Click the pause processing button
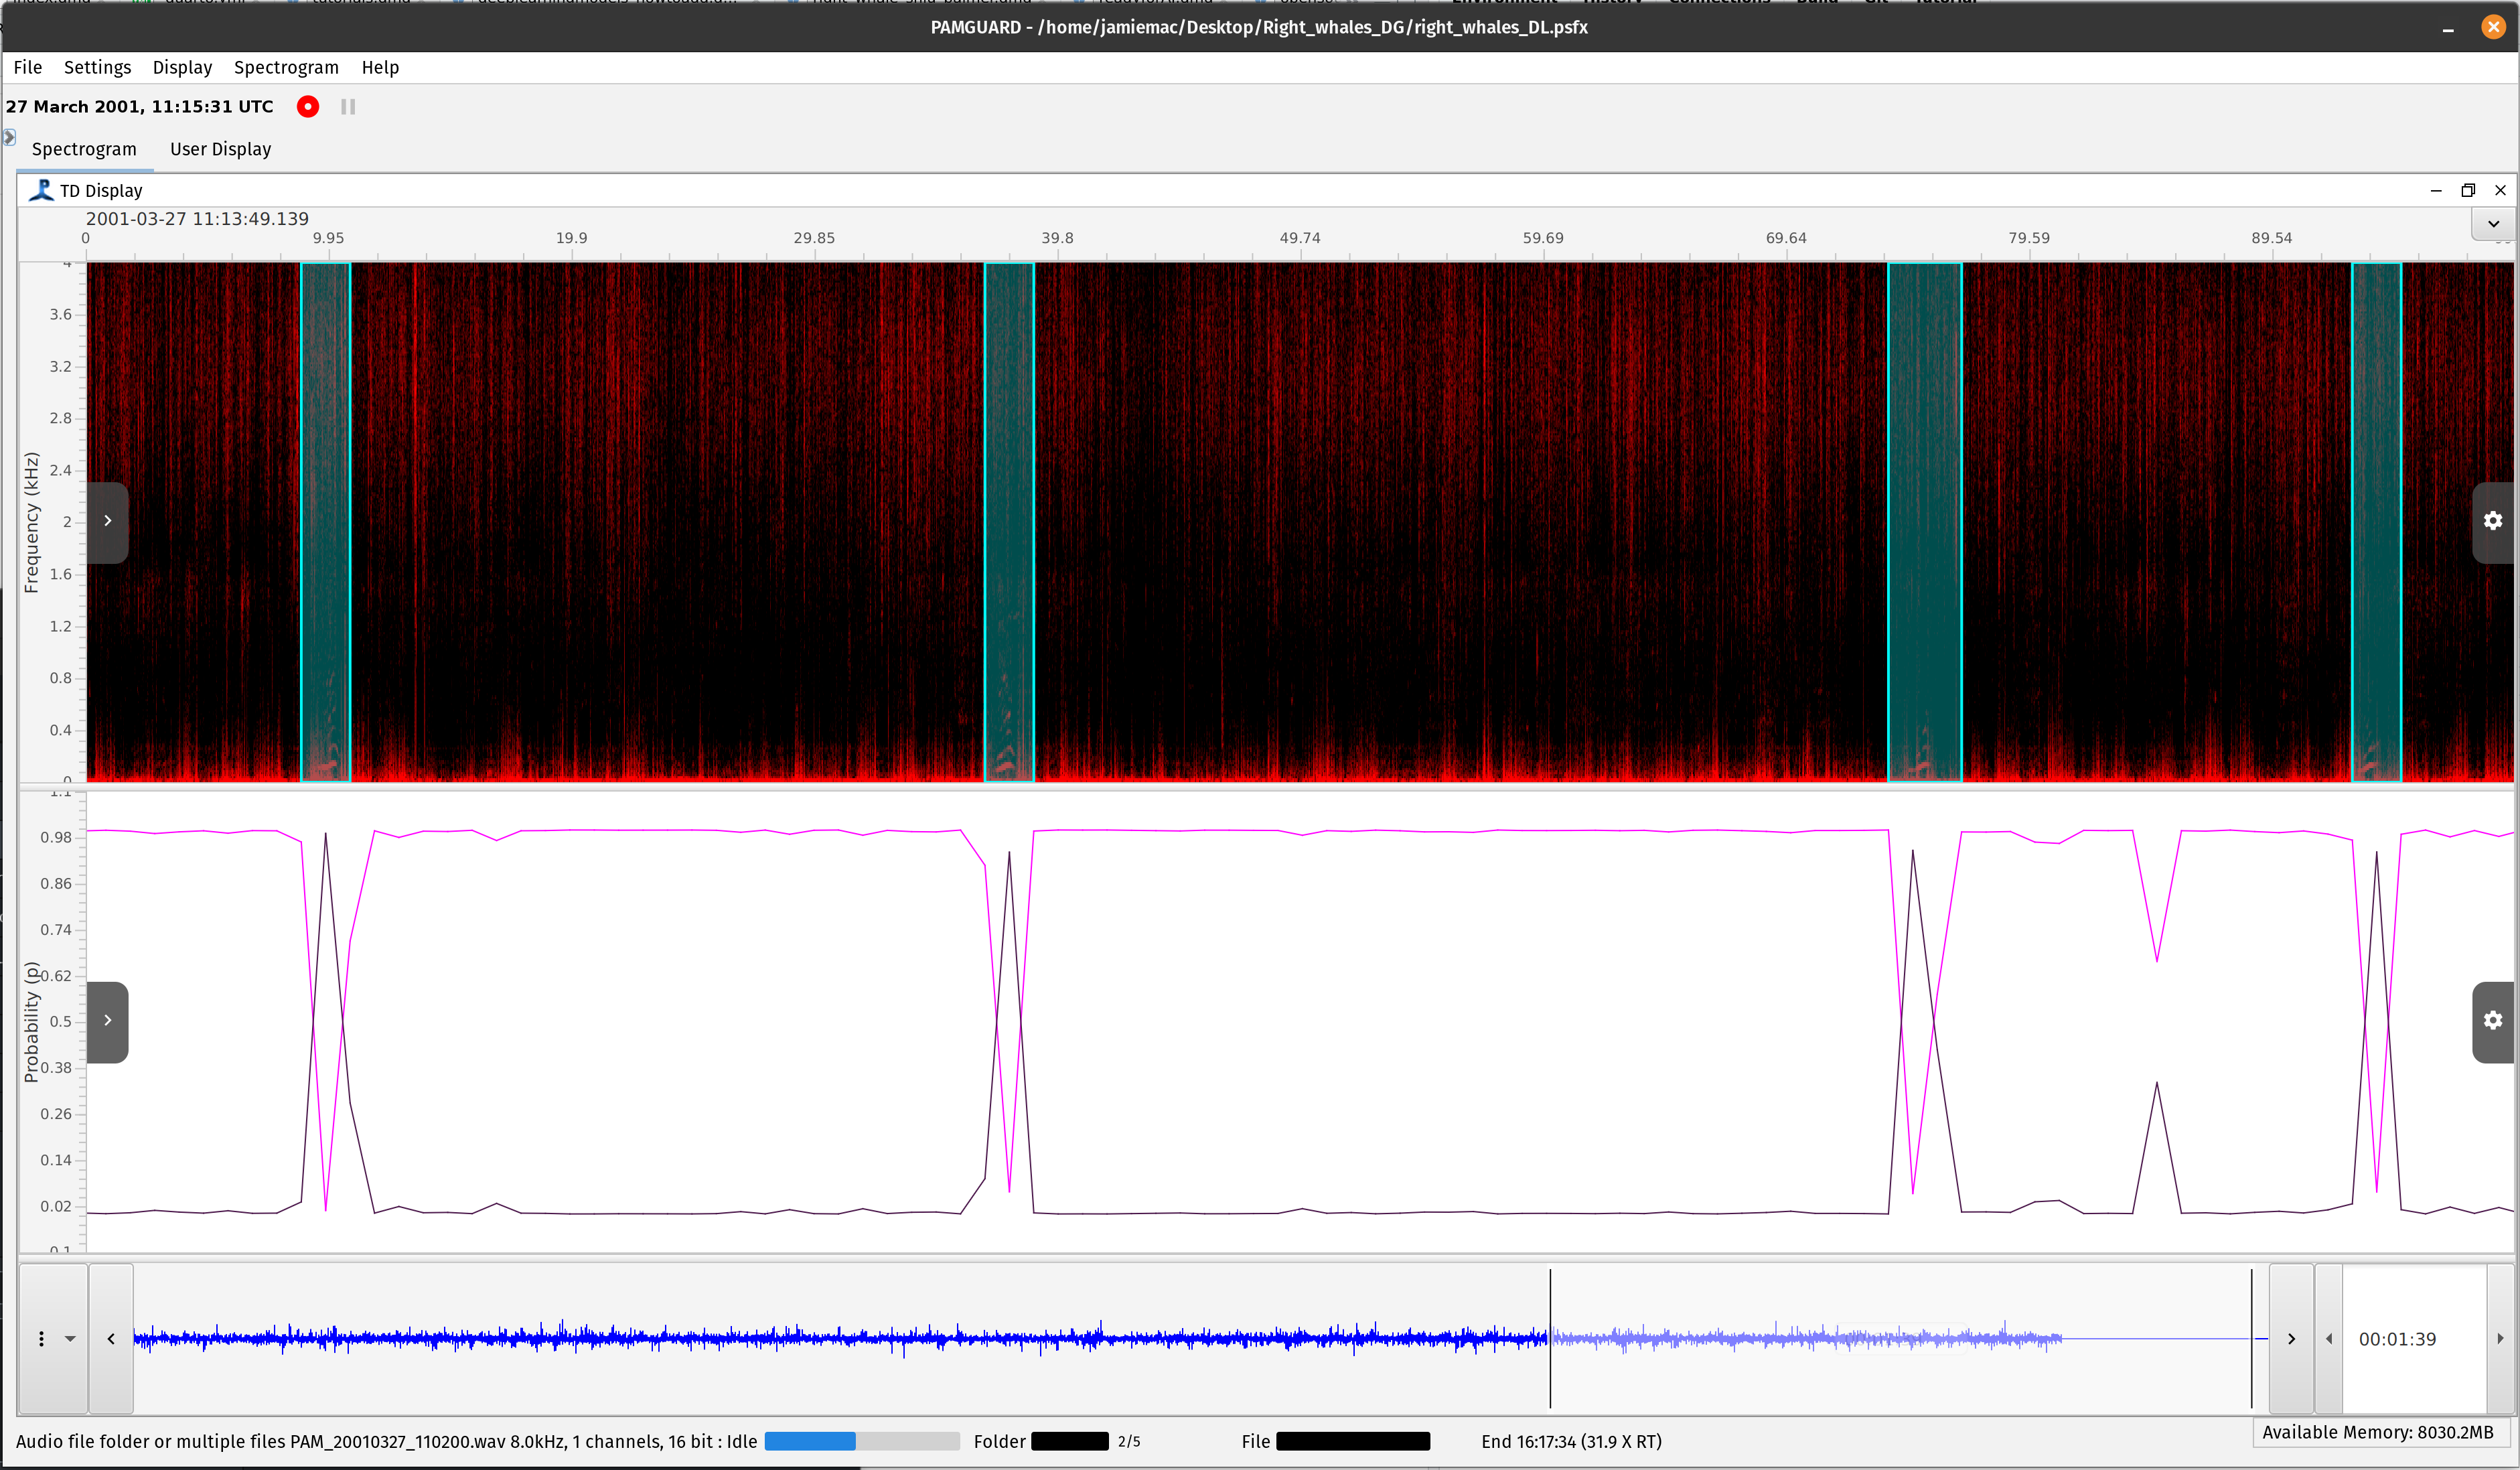Screen dimensions: 2520x1470 tap(348, 107)
